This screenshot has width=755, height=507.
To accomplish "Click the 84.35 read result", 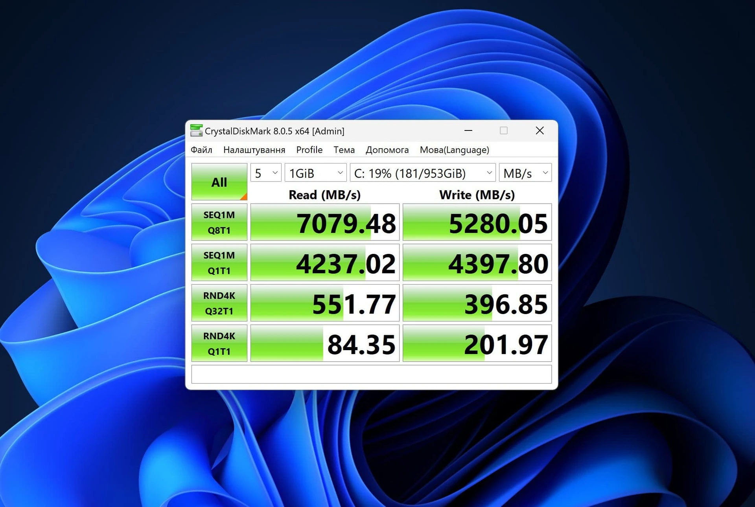I will 325,344.
